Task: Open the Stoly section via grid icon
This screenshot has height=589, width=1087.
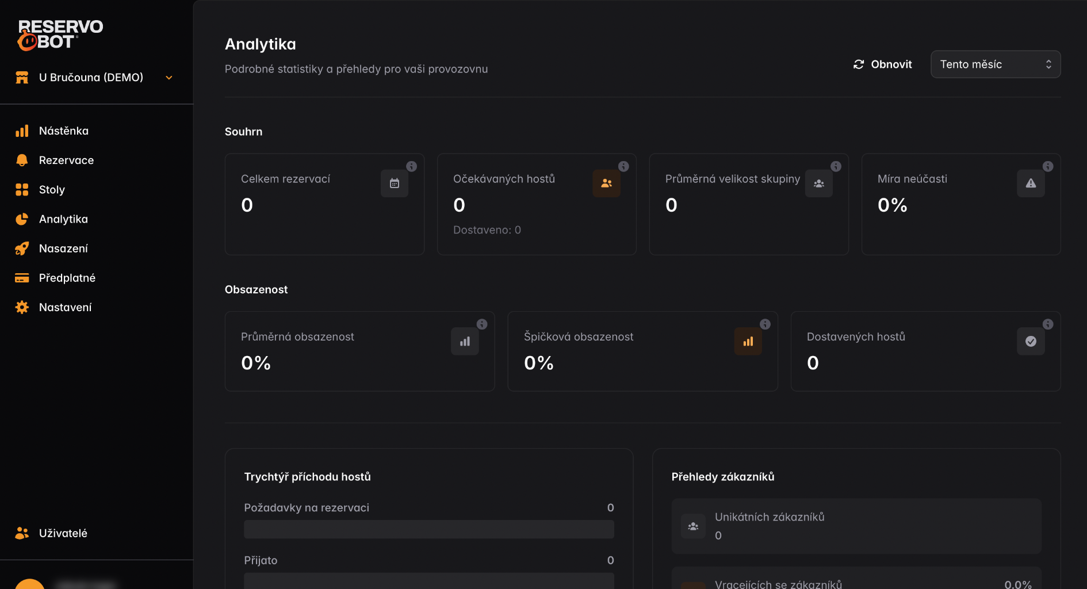Action: [22, 189]
